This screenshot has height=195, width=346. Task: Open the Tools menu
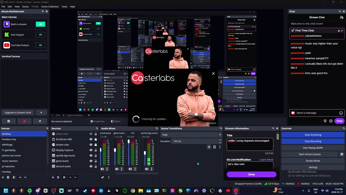64,6
